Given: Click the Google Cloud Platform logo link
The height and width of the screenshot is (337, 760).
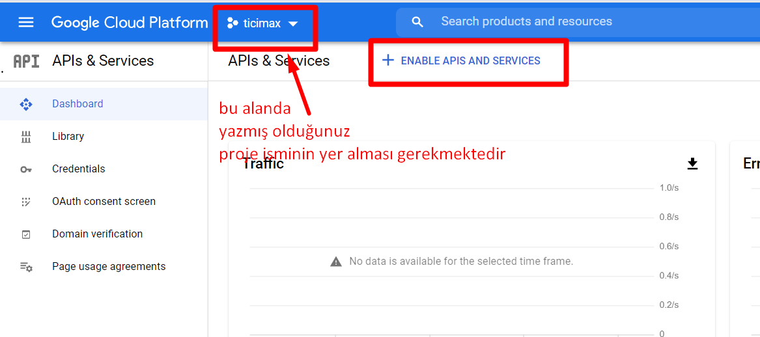Looking at the screenshot, I should (130, 22).
